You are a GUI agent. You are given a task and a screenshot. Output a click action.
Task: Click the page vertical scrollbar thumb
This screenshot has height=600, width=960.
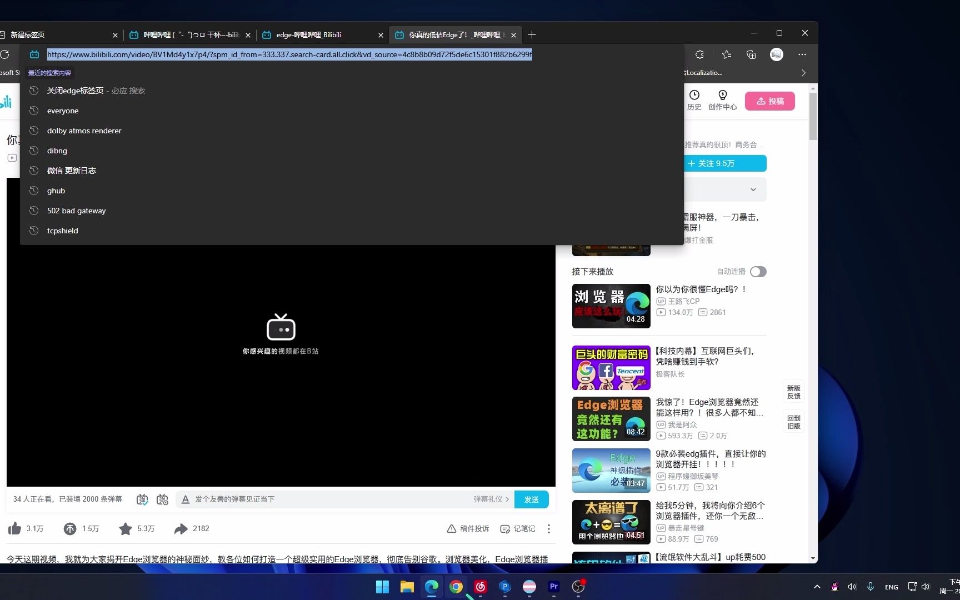pyautogui.click(x=813, y=116)
